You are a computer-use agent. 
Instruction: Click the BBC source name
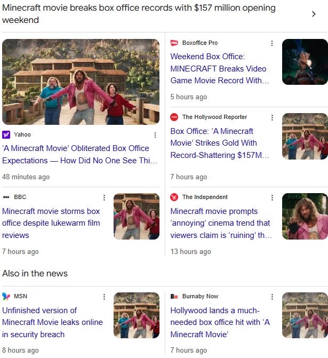tap(20, 197)
